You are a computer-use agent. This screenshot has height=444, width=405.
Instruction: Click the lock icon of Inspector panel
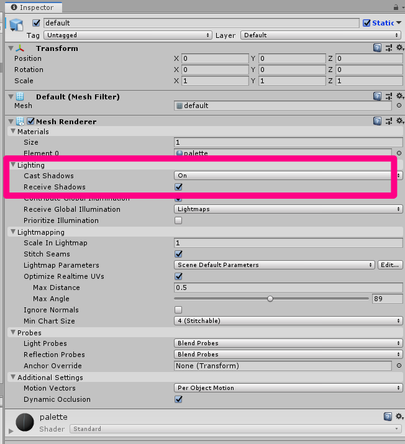pos(396,7)
